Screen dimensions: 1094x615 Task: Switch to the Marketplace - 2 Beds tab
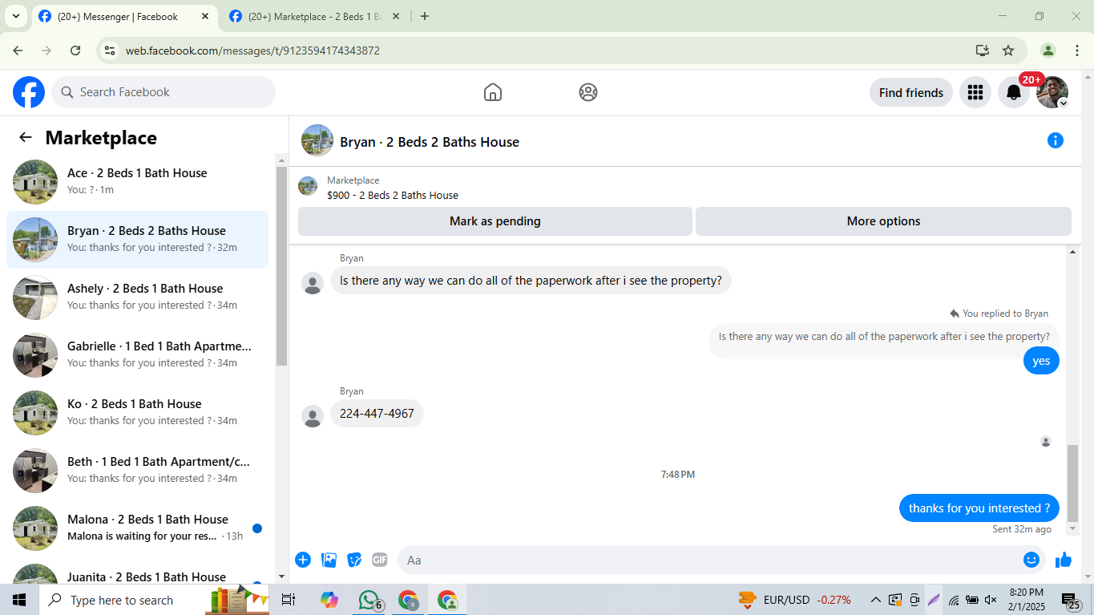[316, 17]
